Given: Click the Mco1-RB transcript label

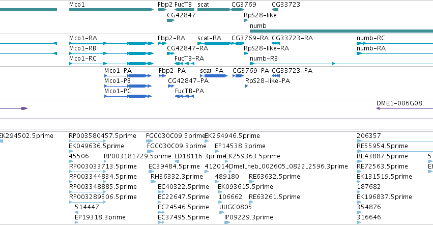Looking at the screenshot, I should point(82,48).
